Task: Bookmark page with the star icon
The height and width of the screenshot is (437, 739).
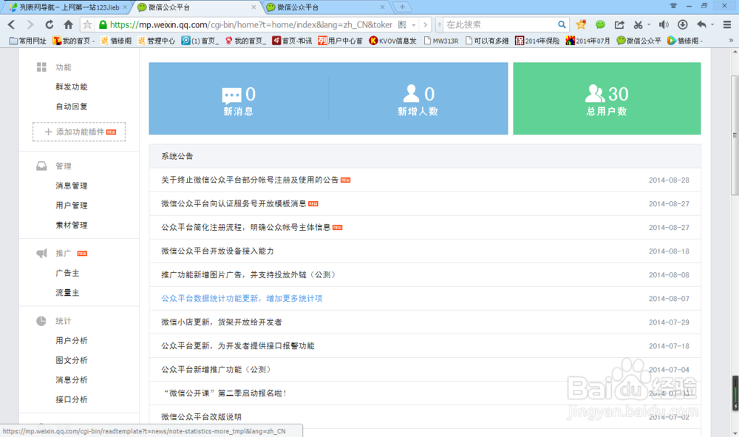Action: coord(87,24)
